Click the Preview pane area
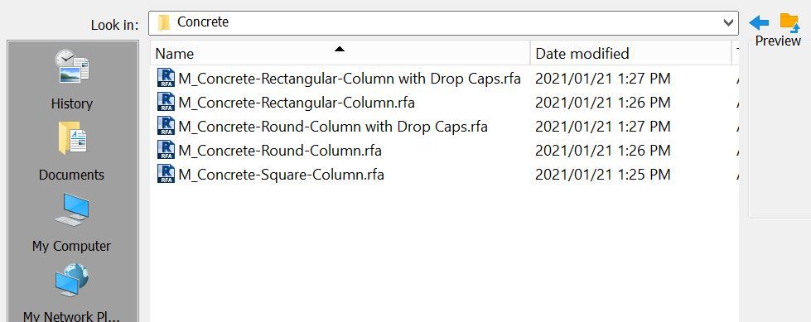 click(780, 129)
